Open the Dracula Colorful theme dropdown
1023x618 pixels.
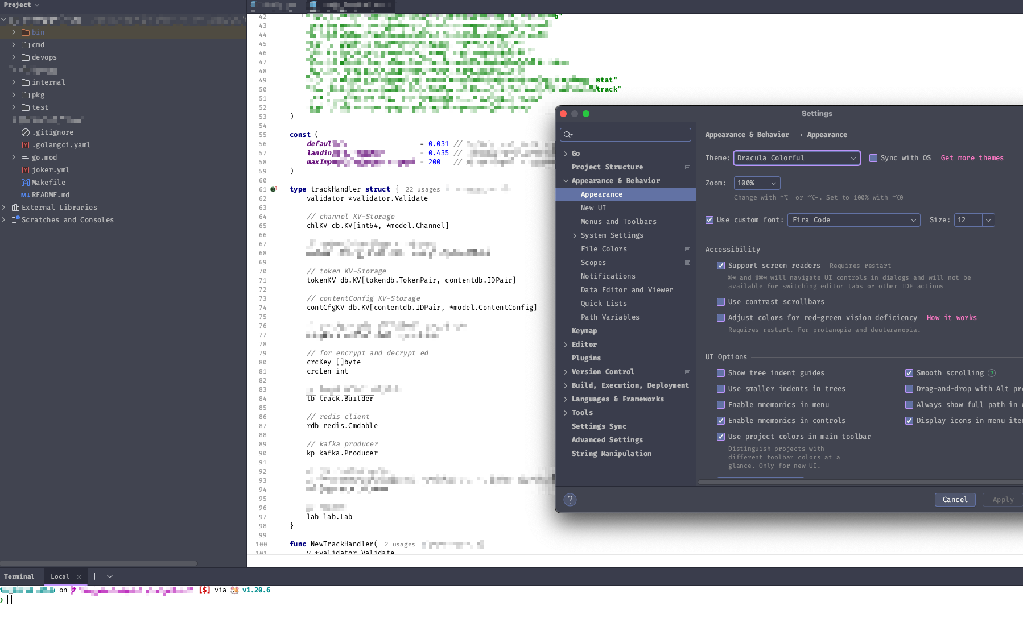[x=797, y=158]
